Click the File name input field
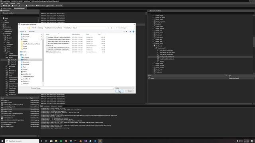 pyautogui.click(x=75, y=88)
